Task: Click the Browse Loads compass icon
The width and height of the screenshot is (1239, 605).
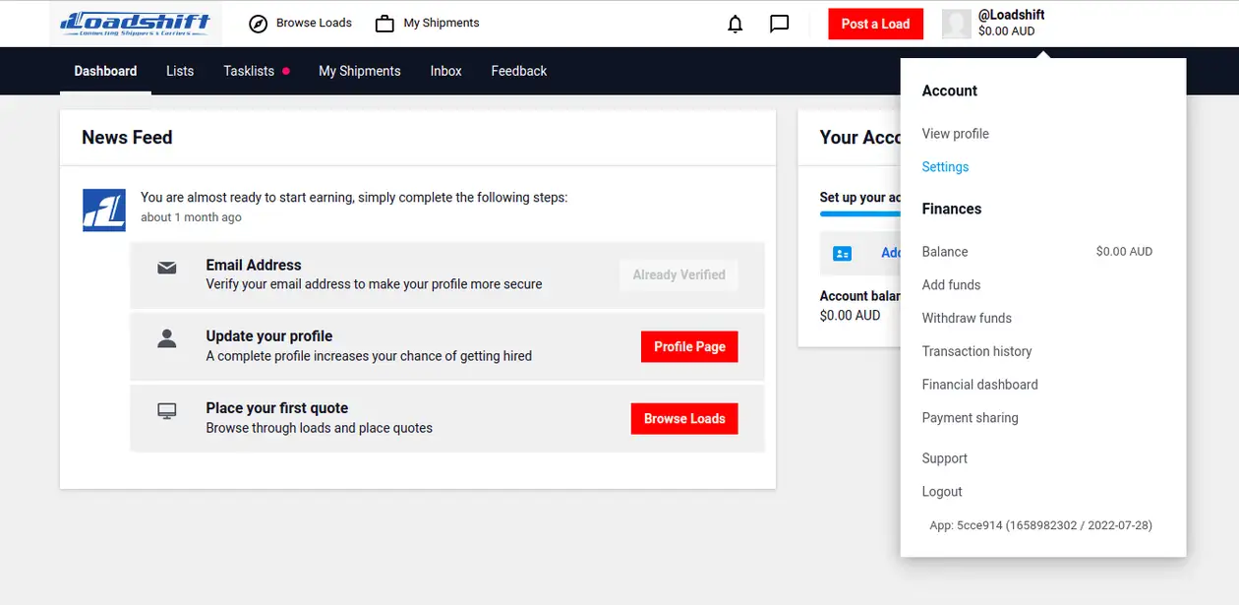Action: 259,24
